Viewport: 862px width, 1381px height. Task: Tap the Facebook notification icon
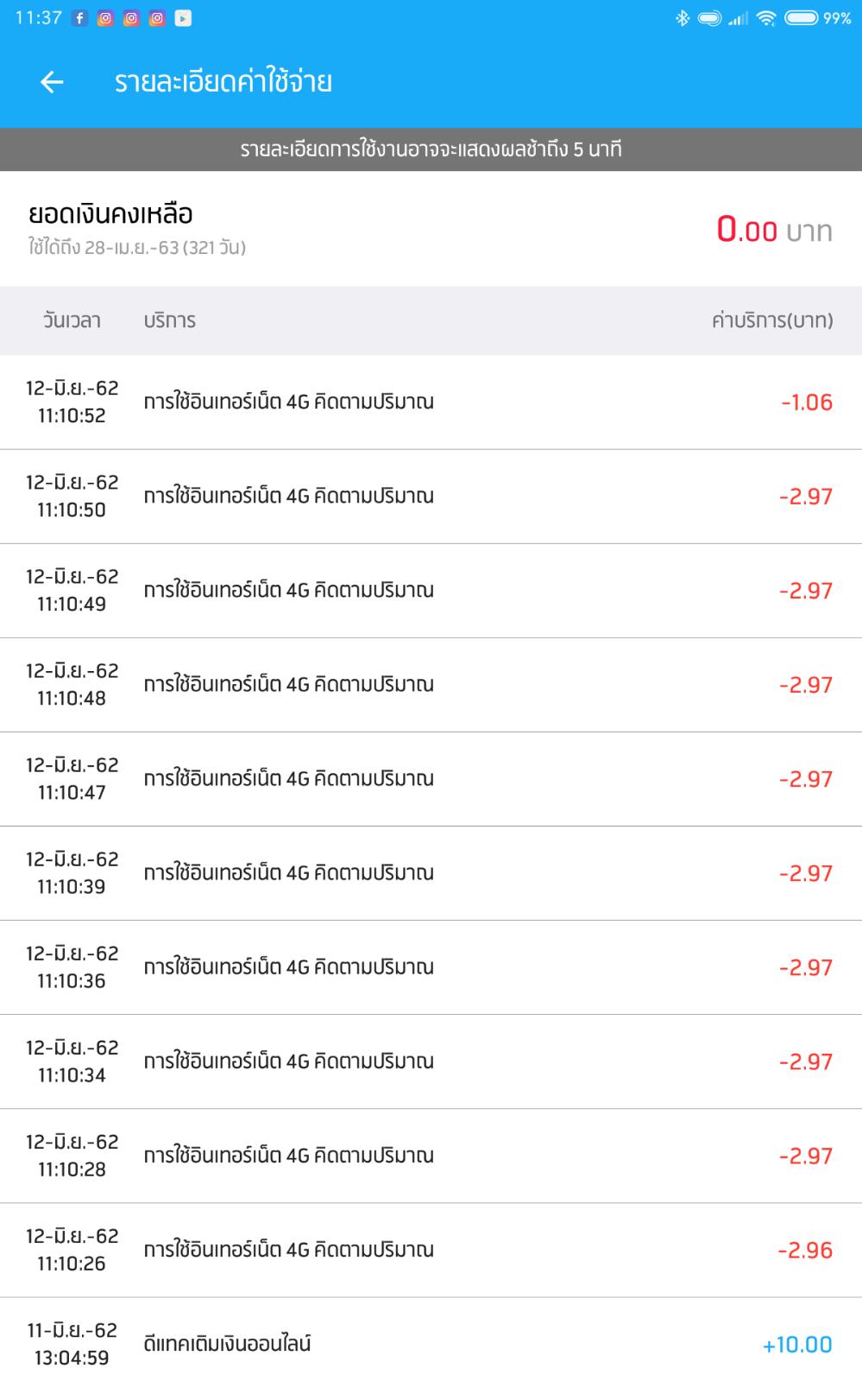(79, 18)
